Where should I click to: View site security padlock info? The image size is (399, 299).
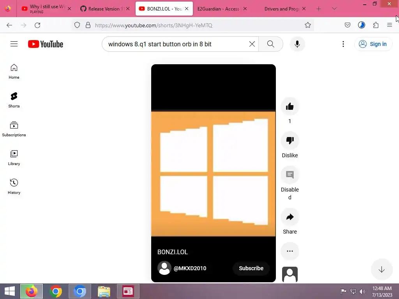click(88, 25)
